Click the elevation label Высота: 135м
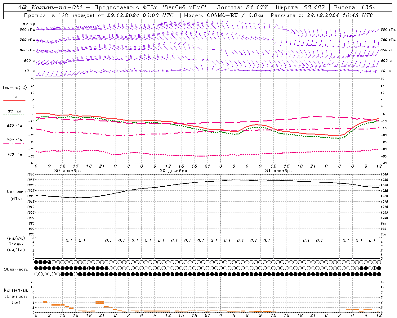The width and height of the screenshot is (397, 318). click(355, 7)
